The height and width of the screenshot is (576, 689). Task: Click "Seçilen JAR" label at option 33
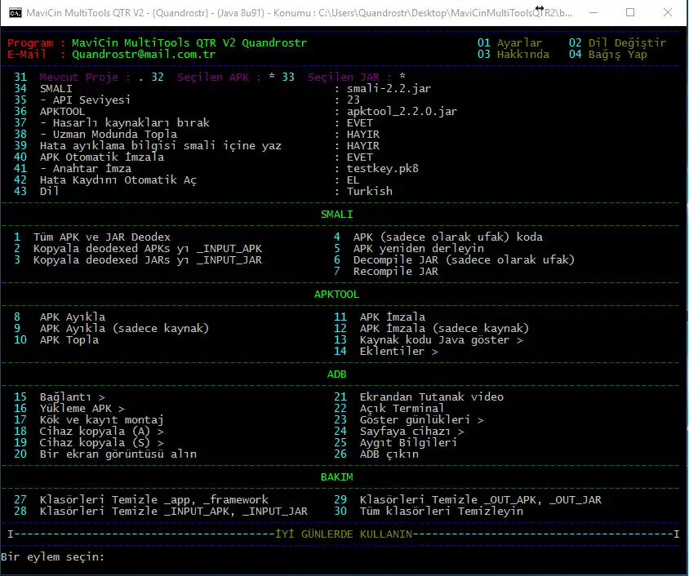point(344,78)
